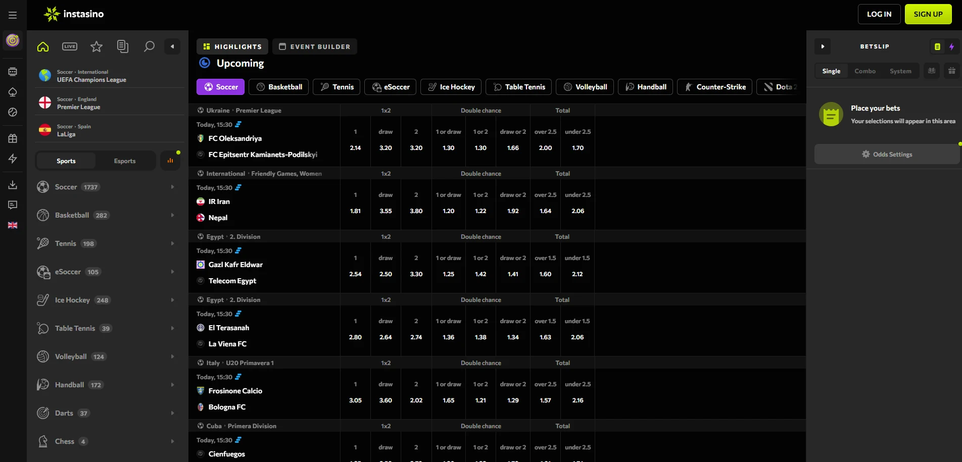Open the booking code book icon in betslip
The width and height of the screenshot is (962, 462).
pos(931,71)
